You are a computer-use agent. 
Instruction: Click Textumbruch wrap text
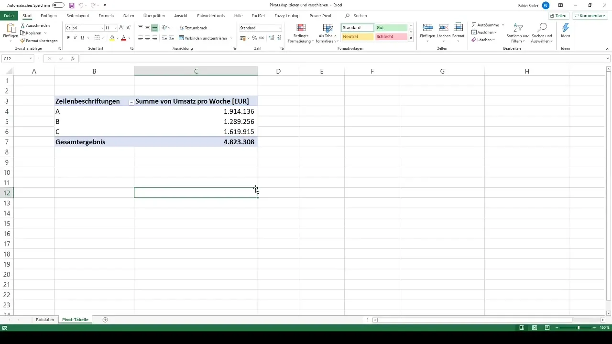coord(193,28)
